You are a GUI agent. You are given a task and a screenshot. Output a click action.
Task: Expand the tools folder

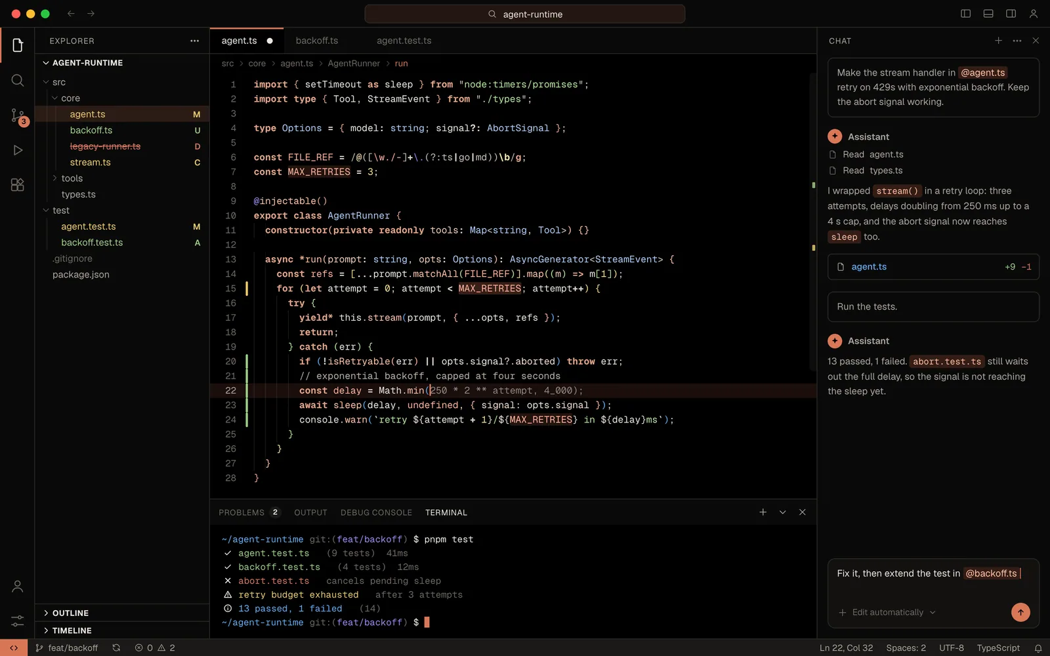pos(122,178)
